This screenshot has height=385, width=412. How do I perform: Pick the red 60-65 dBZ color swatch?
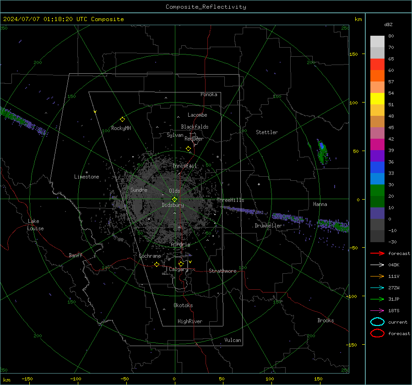(x=377, y=65)
